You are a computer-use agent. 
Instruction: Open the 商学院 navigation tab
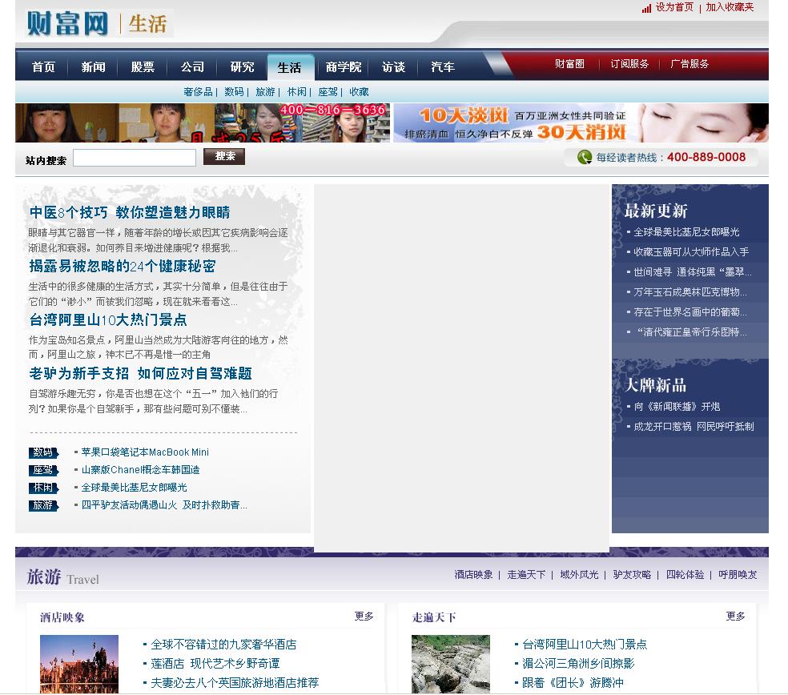(x=344, y=66)
